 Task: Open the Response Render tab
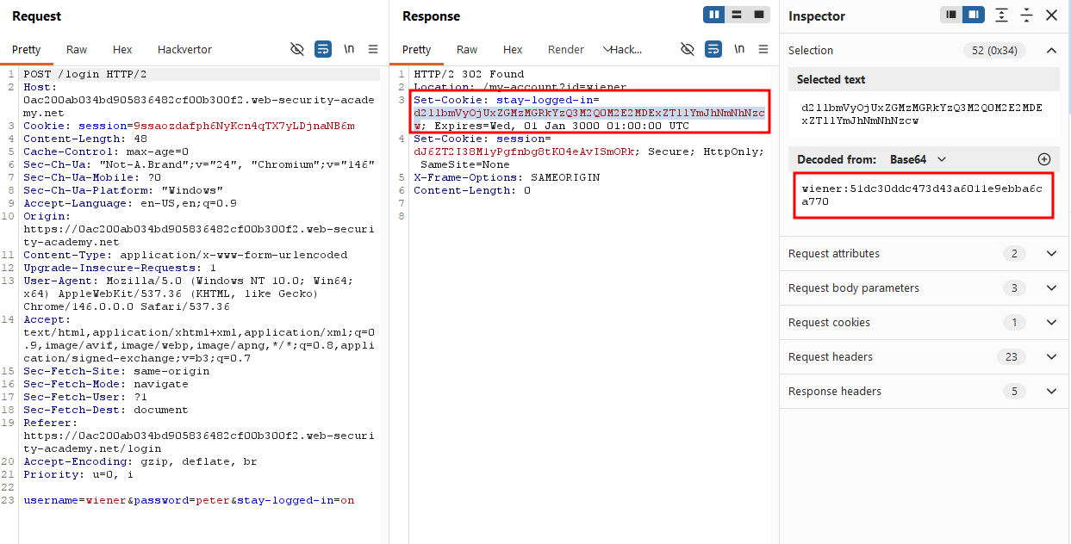coord(566,50)
